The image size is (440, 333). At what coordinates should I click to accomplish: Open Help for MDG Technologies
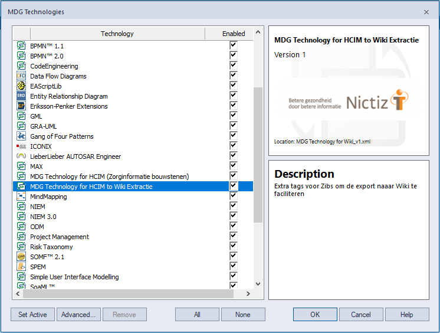coord(407,315)
